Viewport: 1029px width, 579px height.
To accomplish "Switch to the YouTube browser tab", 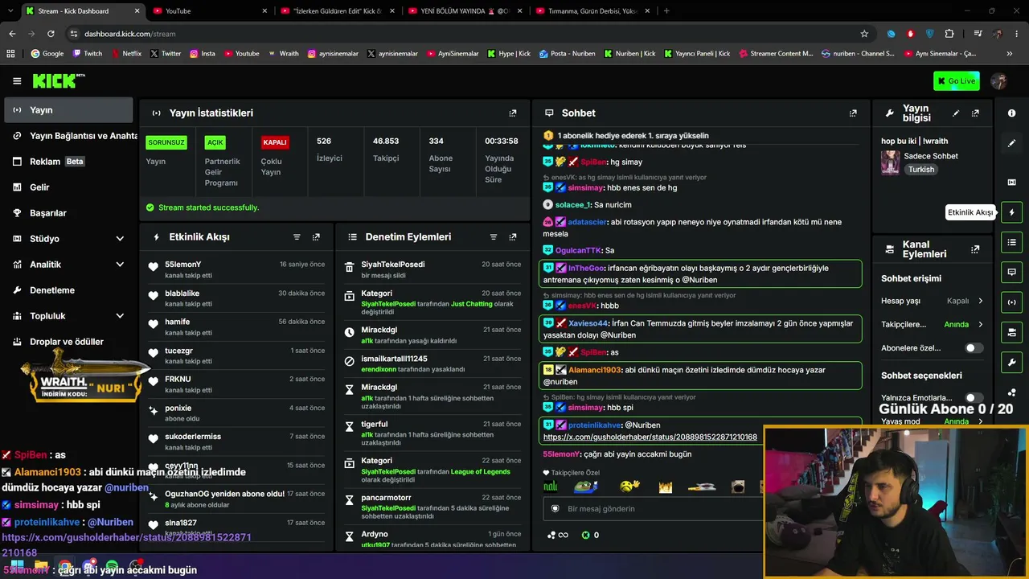I will (209, 10).
